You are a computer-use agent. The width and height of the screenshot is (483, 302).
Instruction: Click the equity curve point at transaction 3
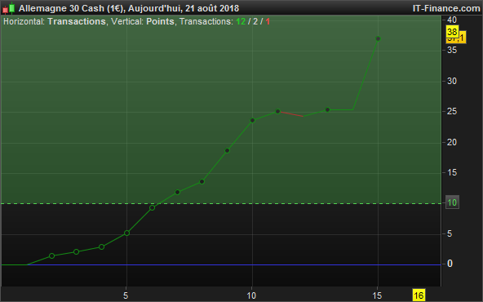[x=77, y=252]
